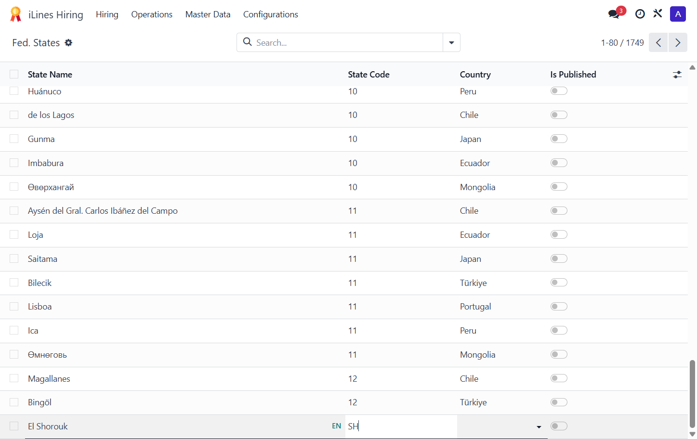Click the EN translation button in State Name field

336,426
